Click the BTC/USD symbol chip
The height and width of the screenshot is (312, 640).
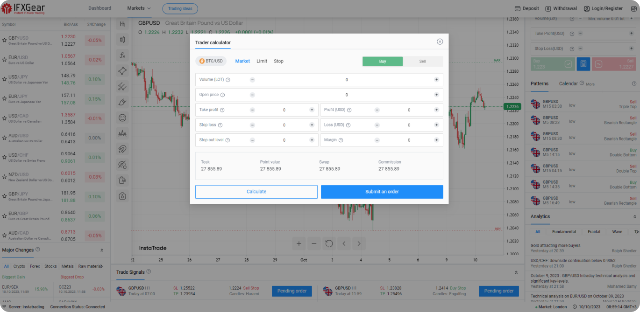click(211, 61)
